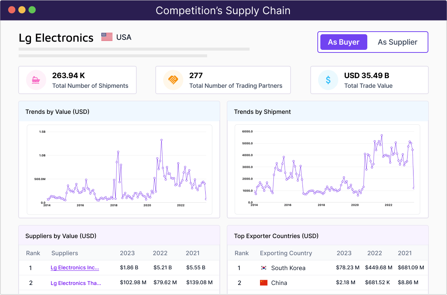
Task: Click the pink ship shipments icon
Action: pos(36,80)
